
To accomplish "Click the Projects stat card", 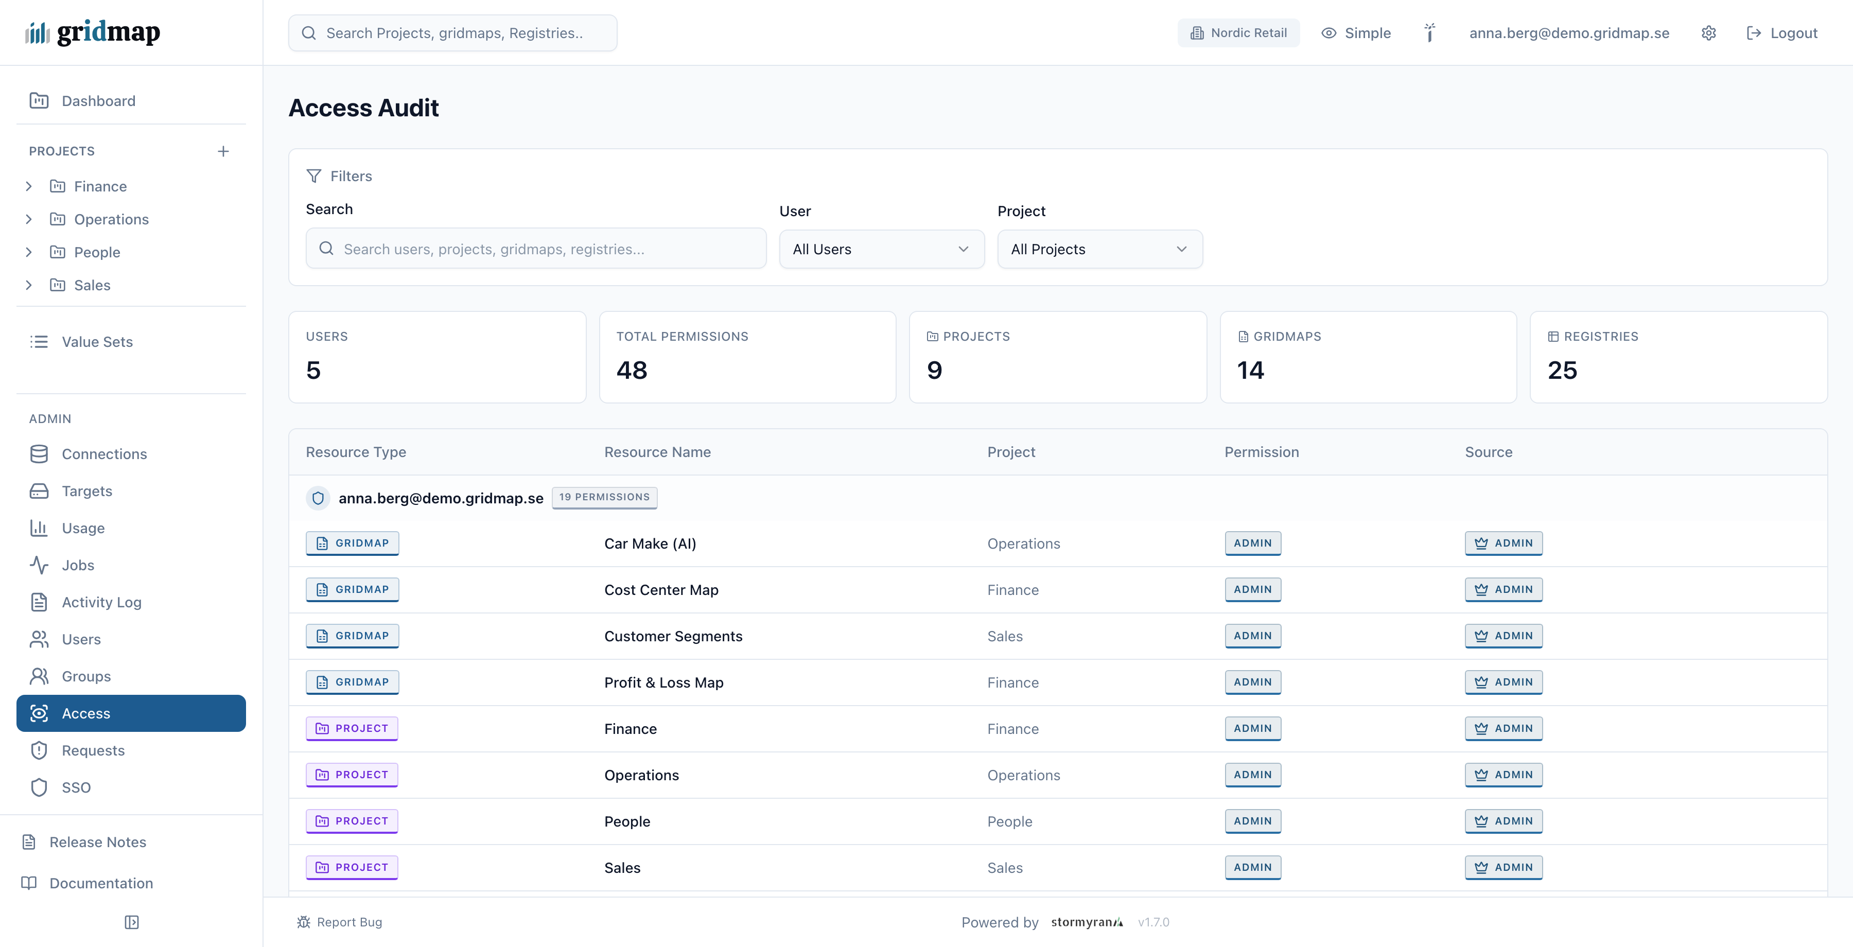I will 1058,357.
